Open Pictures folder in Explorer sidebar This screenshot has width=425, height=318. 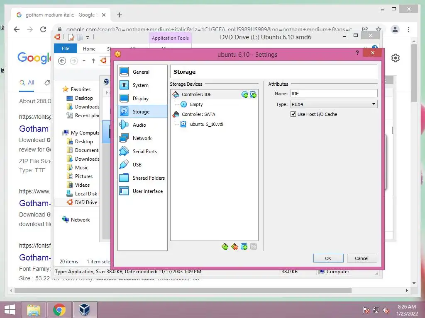tap(84, 176)
